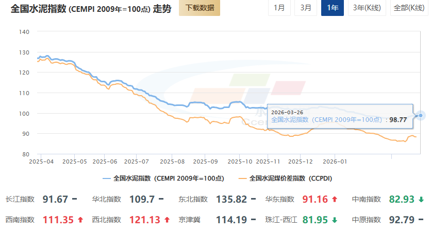Viewport: 431px width, 233px height.
Task: Open the 中原指数 index link
Action: point(366,220)
